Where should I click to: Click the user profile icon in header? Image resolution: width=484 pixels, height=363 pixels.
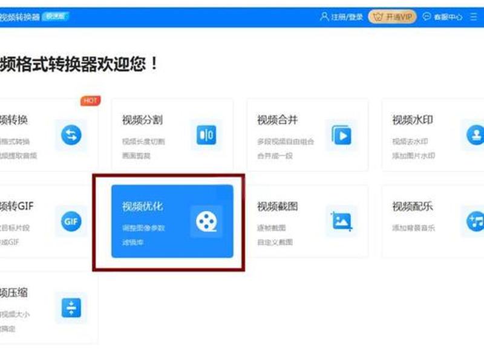click(x=324, y=16)
